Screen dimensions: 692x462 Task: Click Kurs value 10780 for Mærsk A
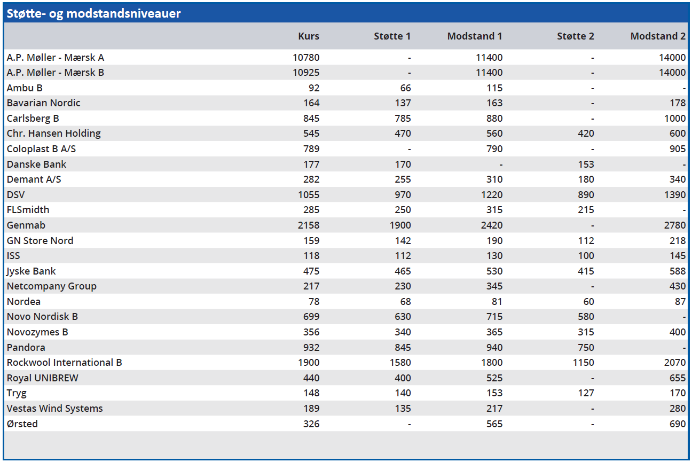tap(306, 57)
